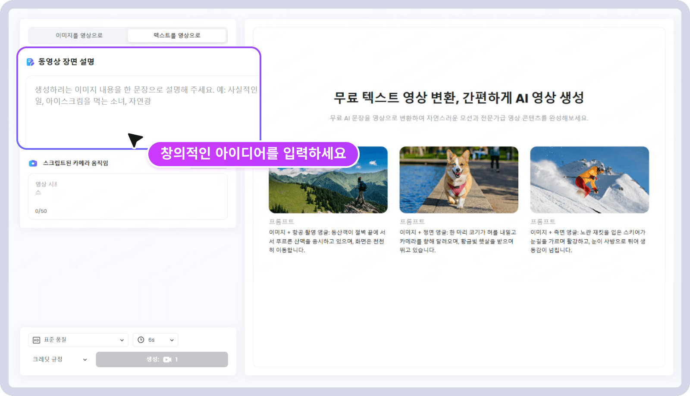Click into the camera movement input box
Image resolution: width=690 pixels, height=396 pixels.
pyautogui.click(x=128, y=197)
